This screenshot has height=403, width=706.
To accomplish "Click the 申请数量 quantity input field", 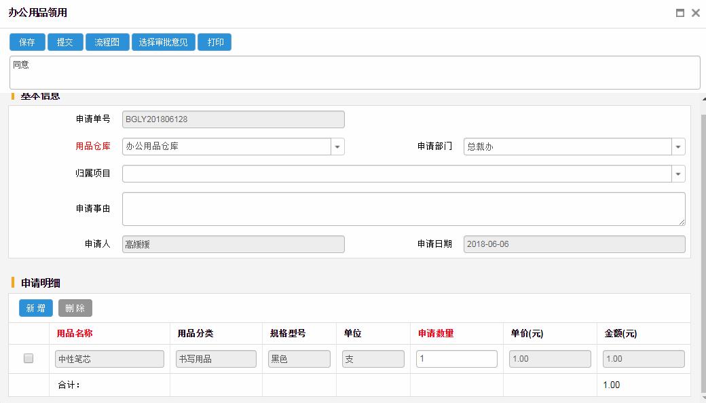I will [x=457, y=359].
